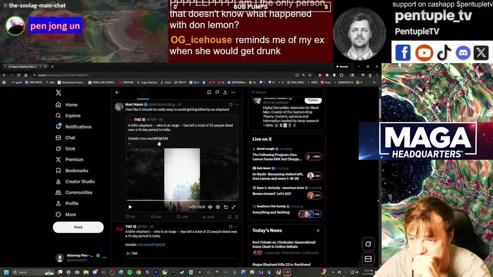493x277 pixels.
Task: Follow Torraine Walker
Action: pos(313,100)
